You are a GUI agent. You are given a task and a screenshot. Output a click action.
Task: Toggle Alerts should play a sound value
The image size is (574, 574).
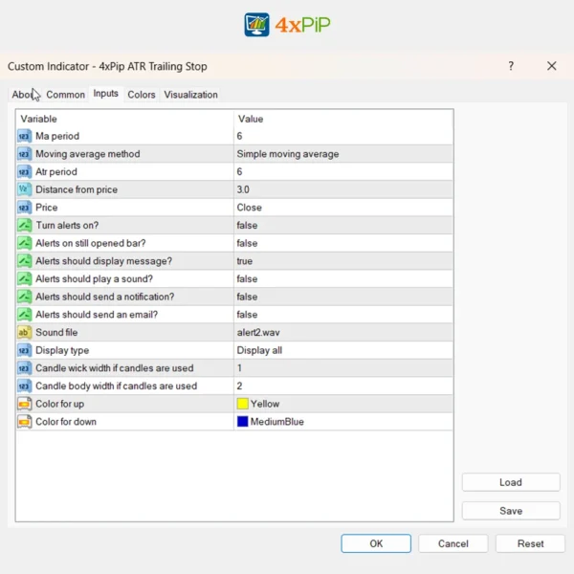pos(247,279)
